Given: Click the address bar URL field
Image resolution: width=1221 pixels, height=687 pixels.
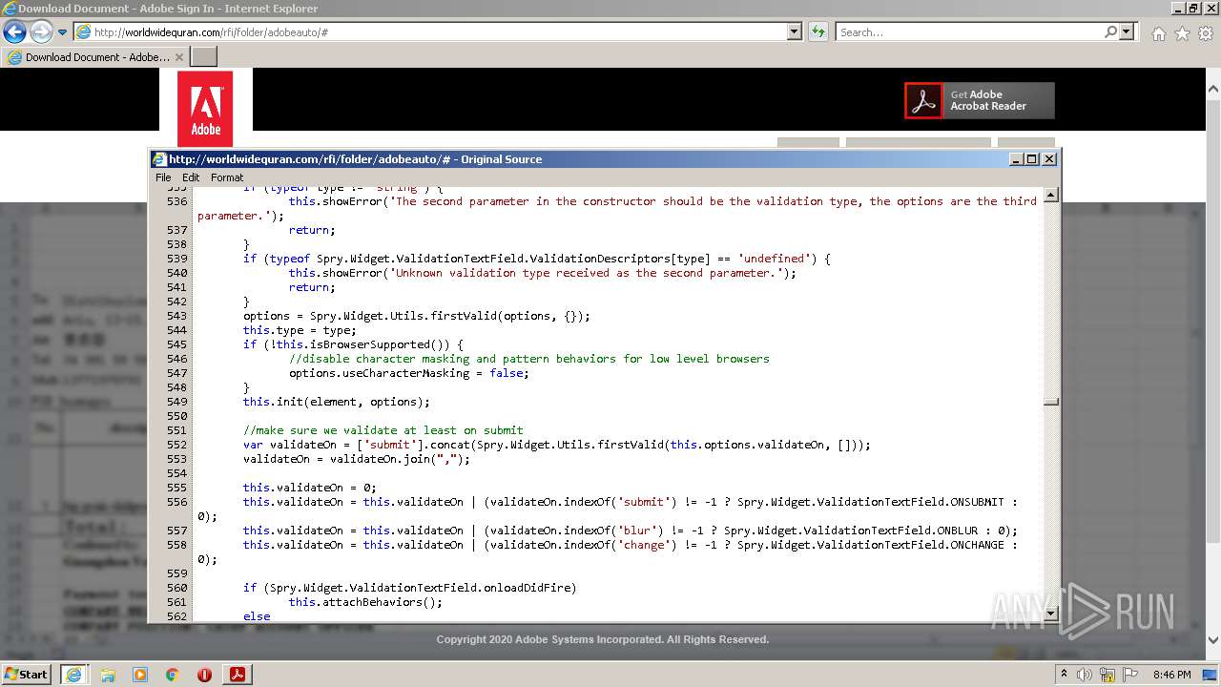Looking at the screenshot, I should (x=430, y=31).
